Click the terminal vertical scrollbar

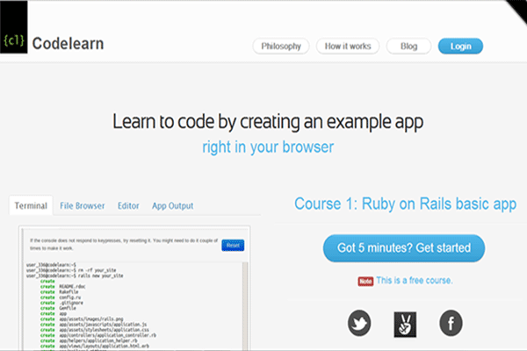click(x=245, y=305)
